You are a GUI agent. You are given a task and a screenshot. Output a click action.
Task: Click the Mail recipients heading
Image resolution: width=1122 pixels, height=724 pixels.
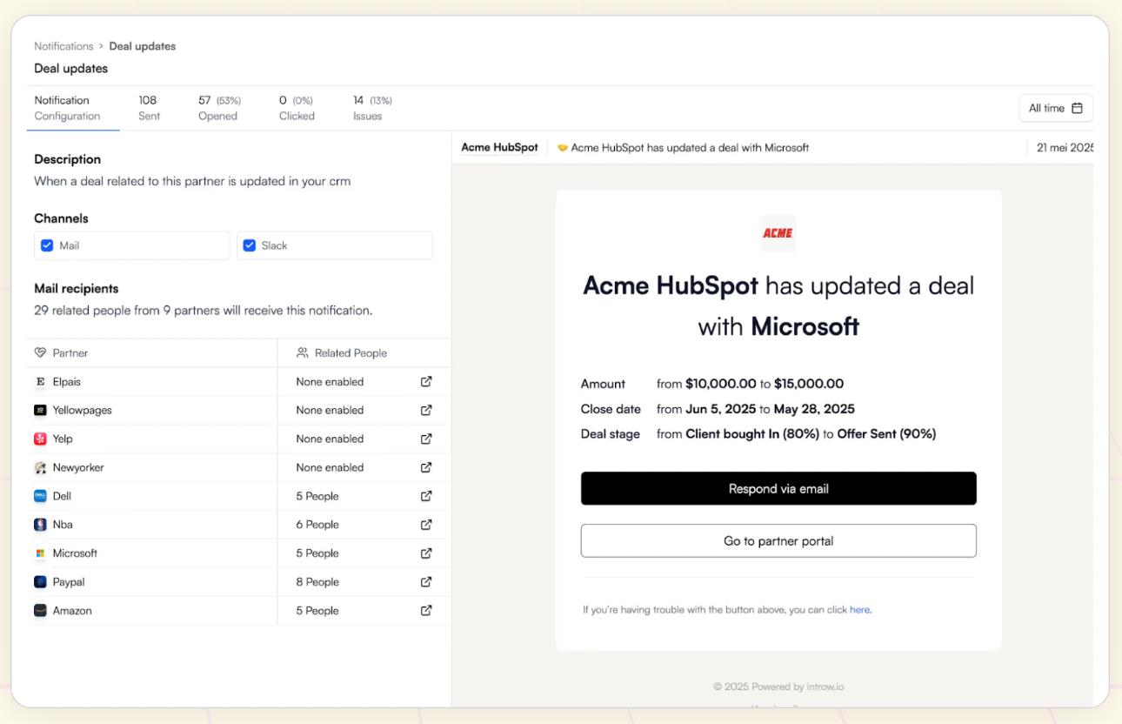[x=77, y=289]
